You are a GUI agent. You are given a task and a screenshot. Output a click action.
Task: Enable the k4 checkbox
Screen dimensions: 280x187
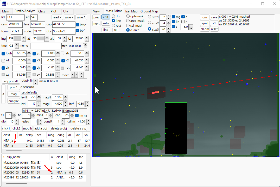3,61
